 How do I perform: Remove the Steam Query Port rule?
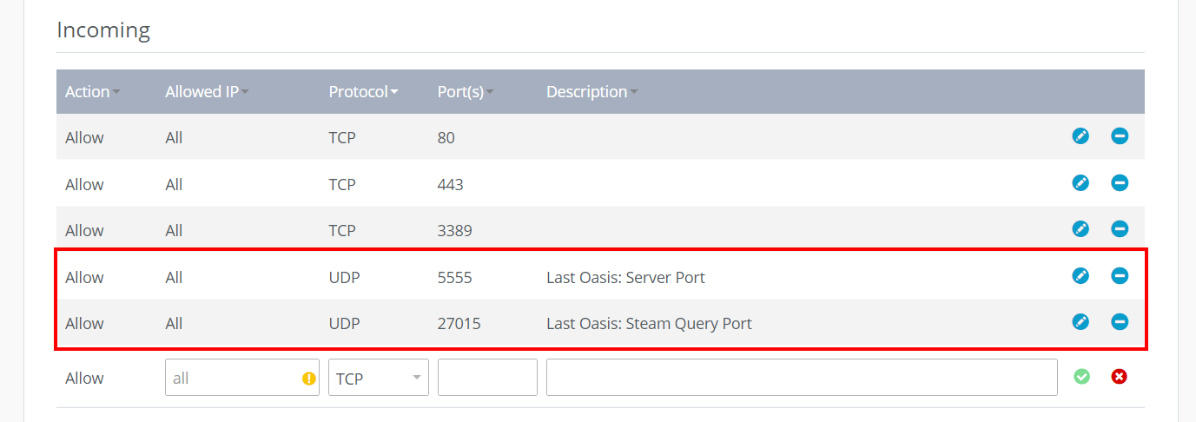coord(1120,322)
